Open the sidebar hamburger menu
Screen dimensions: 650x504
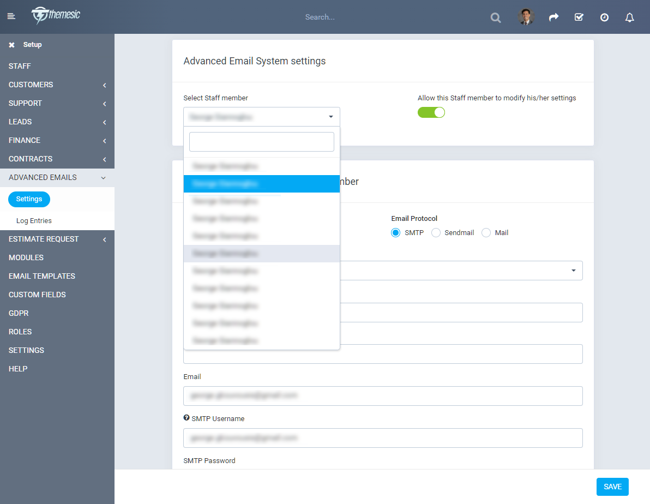point(11,16)
